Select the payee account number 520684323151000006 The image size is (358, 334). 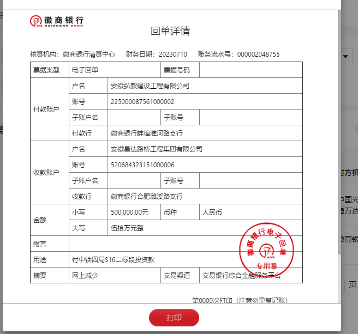[142, 165]
